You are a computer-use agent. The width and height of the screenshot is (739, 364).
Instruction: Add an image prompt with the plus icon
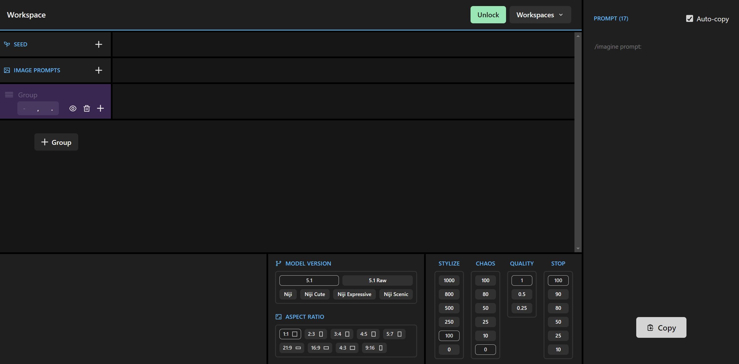coord(98,70)
